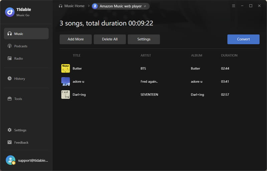Click the Tools toolbox icon
The height and width of the screenshot is (171, 267).
(10, 98)
